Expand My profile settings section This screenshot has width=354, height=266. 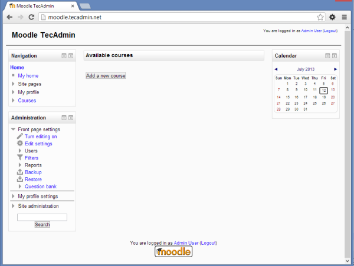click(14, 197)
